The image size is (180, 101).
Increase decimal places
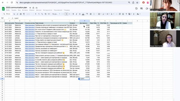46,14
